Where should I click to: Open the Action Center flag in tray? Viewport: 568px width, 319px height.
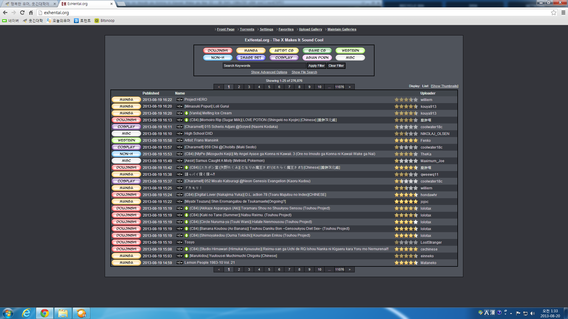[518, 313]
